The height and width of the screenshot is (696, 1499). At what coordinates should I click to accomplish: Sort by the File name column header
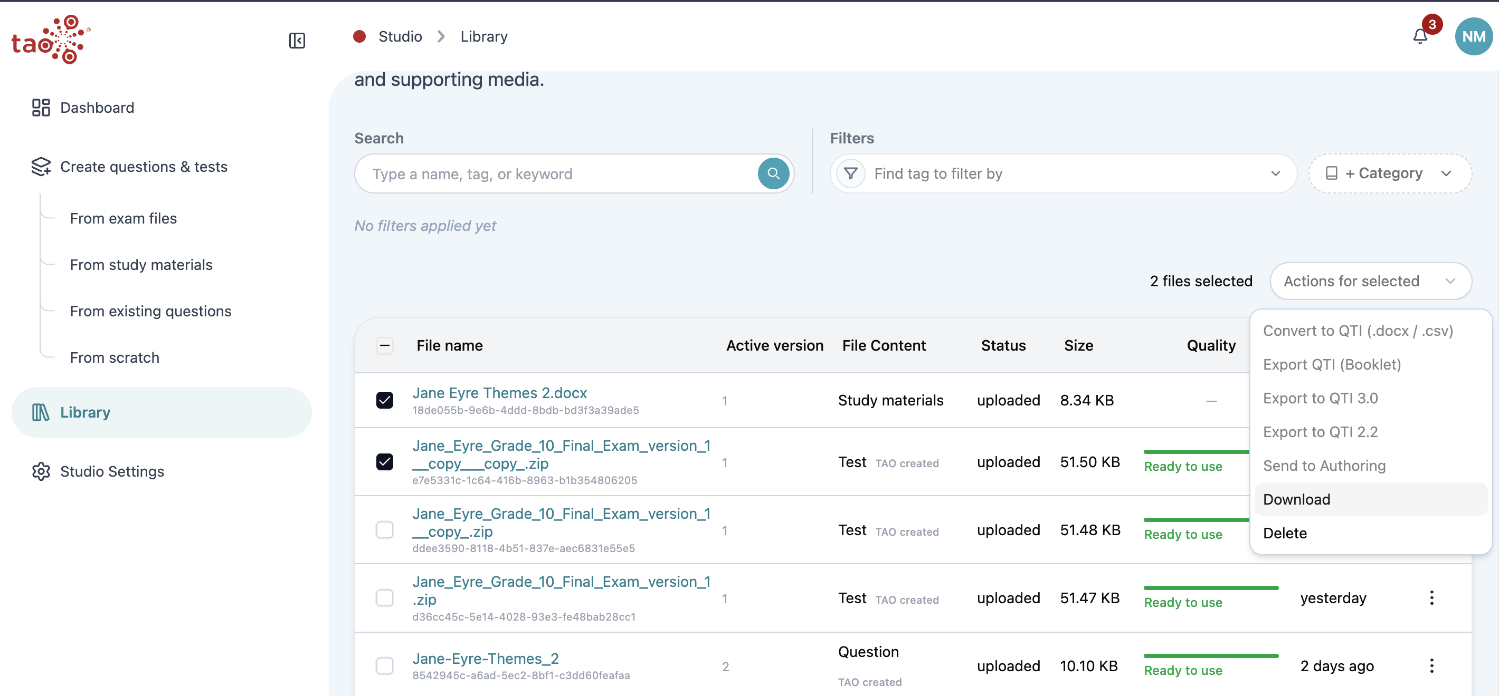449,345
